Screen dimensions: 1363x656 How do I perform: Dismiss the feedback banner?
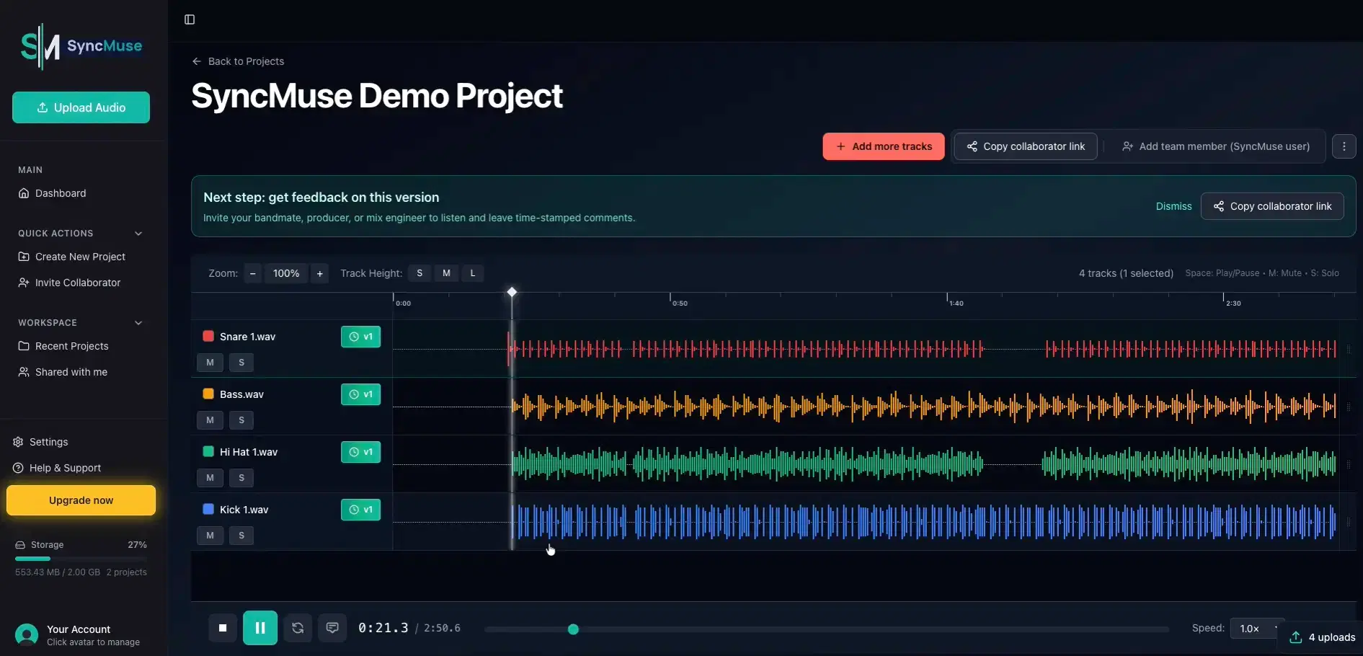1173,206
